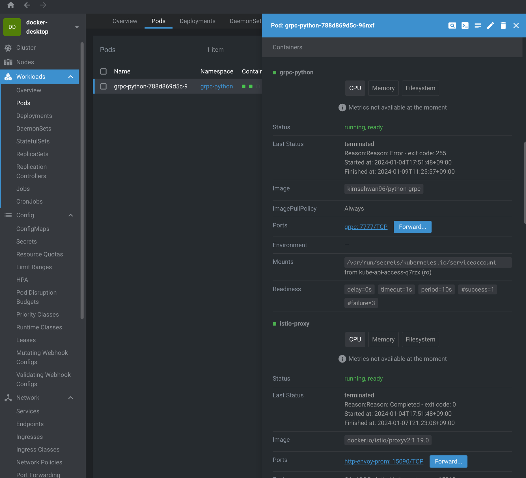Select CPU metrics tab for grpc-python
This screenshot has width=526, height=478.
(x=355, y=88)
